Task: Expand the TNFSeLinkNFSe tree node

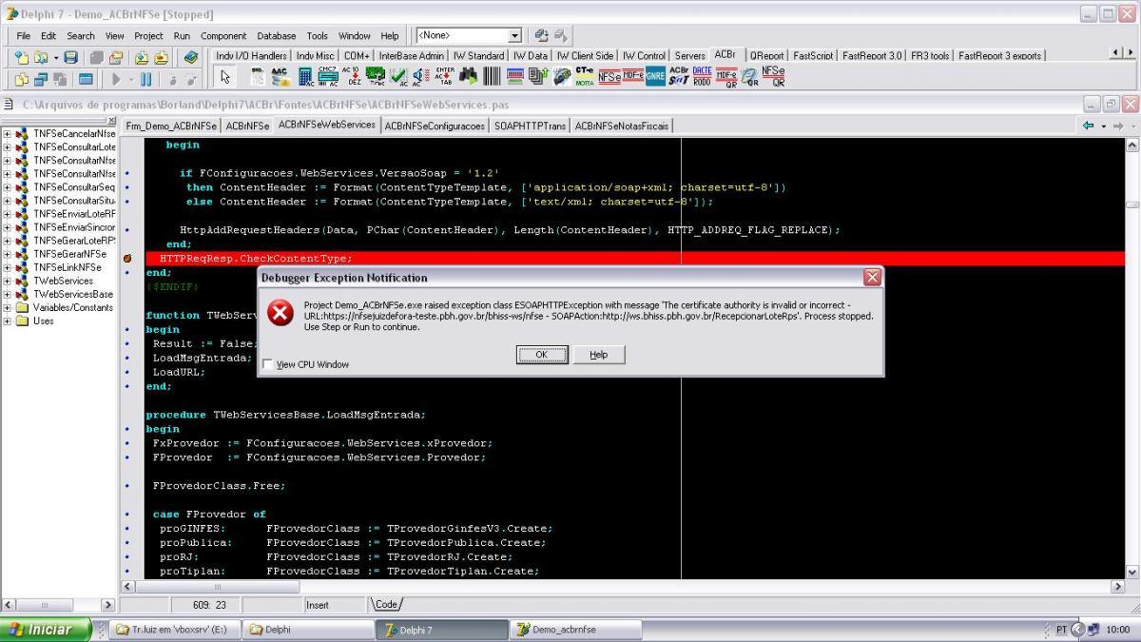Action: point(8,267)
